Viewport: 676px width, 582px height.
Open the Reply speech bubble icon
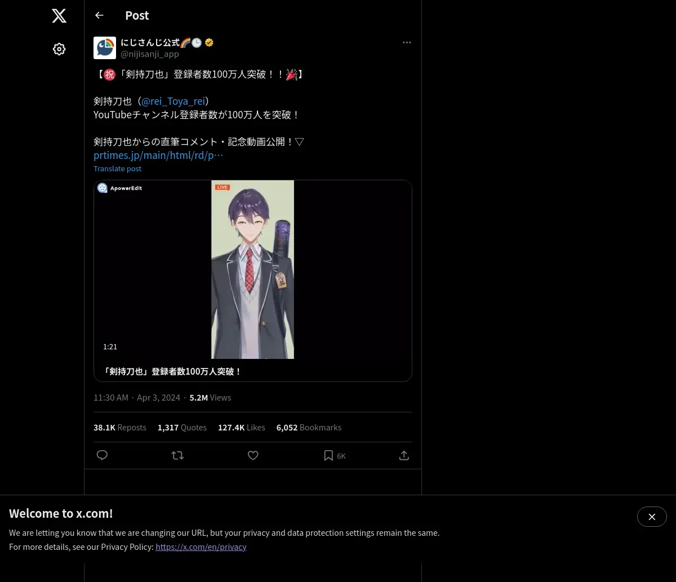(x=102, y=455)
